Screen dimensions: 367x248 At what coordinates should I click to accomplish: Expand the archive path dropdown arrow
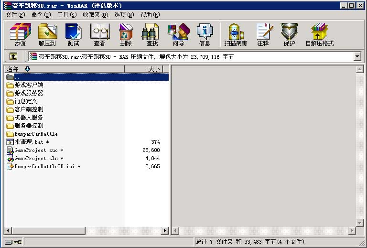tap(357, 56)
